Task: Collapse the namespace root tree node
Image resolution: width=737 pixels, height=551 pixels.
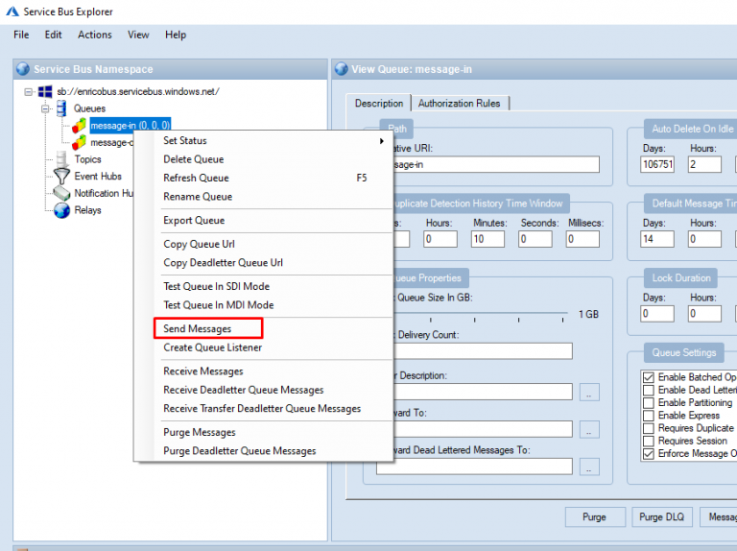Action: [28, 91]
